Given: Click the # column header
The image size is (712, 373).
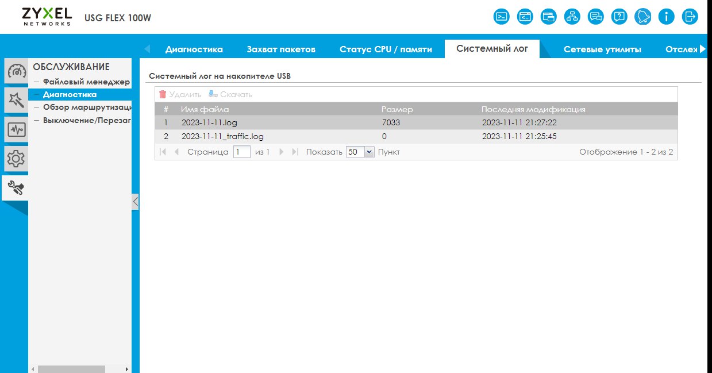Looking at the screenshot, I should tap(166, 109).
